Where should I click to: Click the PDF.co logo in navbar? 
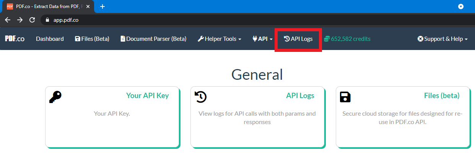[x=15, y=39]
